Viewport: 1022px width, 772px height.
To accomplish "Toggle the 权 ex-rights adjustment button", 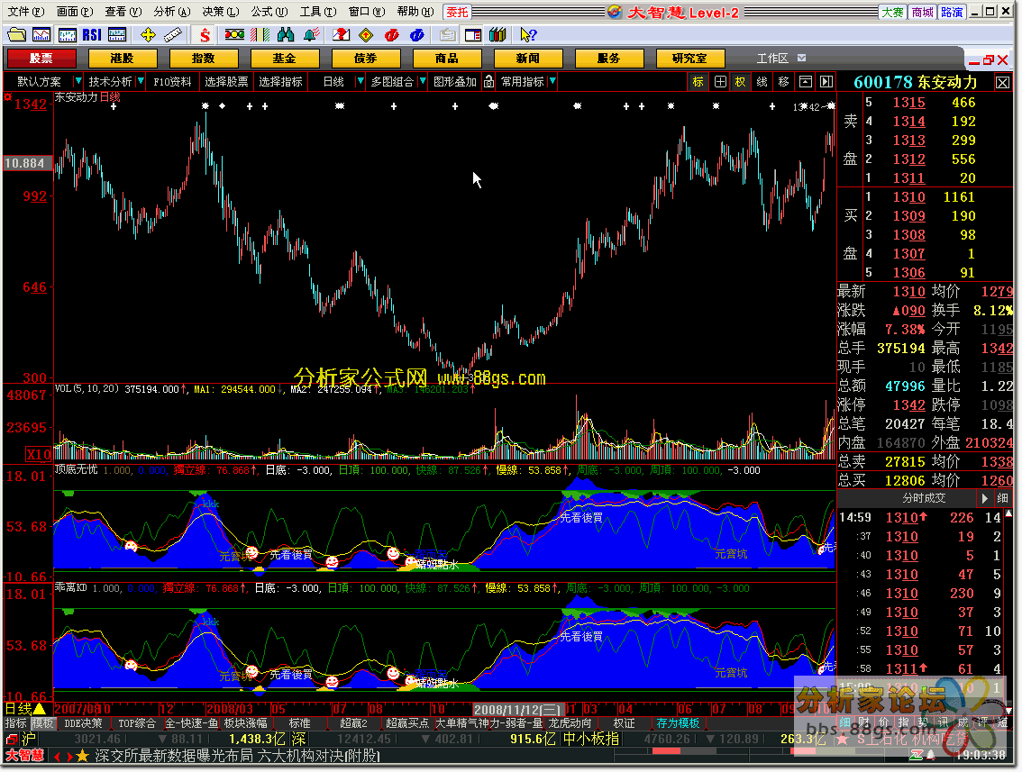I will (x=741, y=81).
